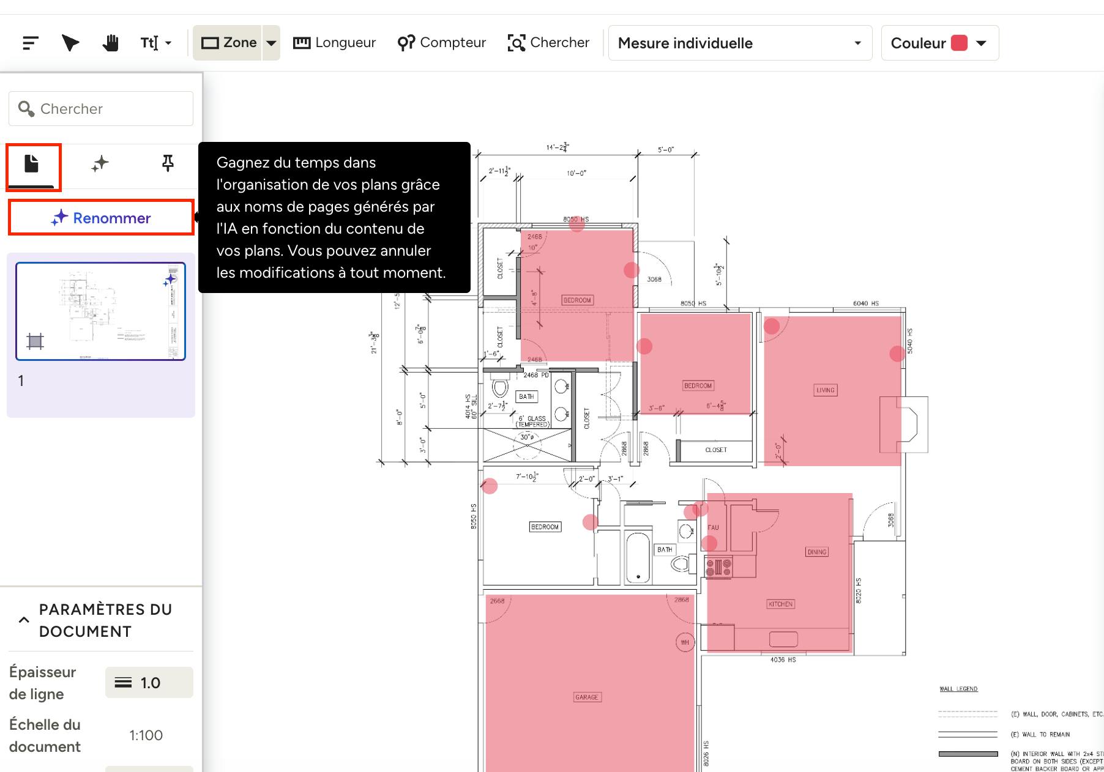Select the arrow pointer tool
Image resolution: width=1104 pixels, height=772 pixels.
(70, 43)
